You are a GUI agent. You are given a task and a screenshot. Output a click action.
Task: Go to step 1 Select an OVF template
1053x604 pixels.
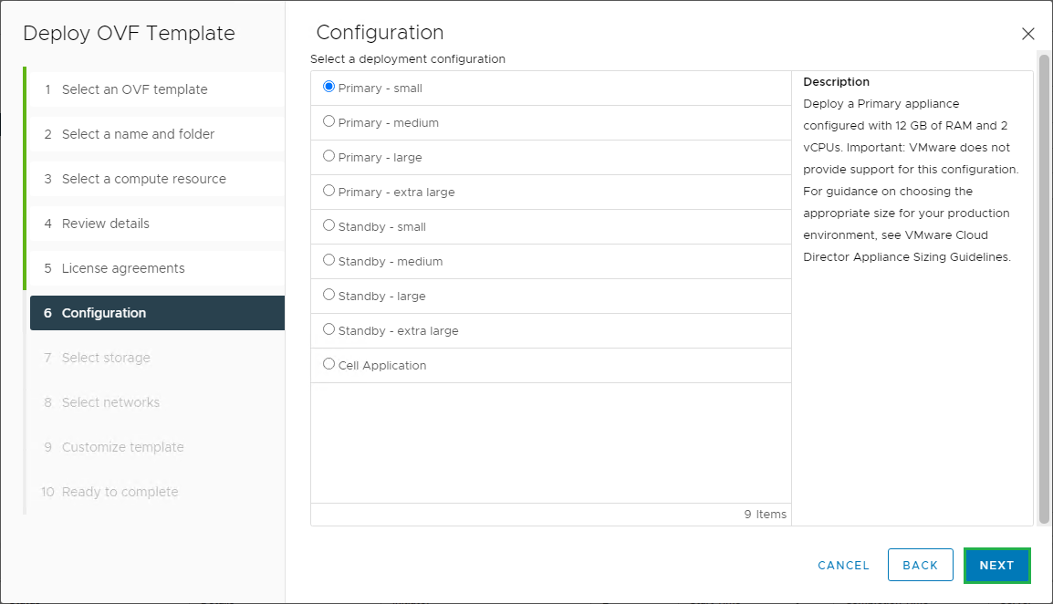[134, 89]
